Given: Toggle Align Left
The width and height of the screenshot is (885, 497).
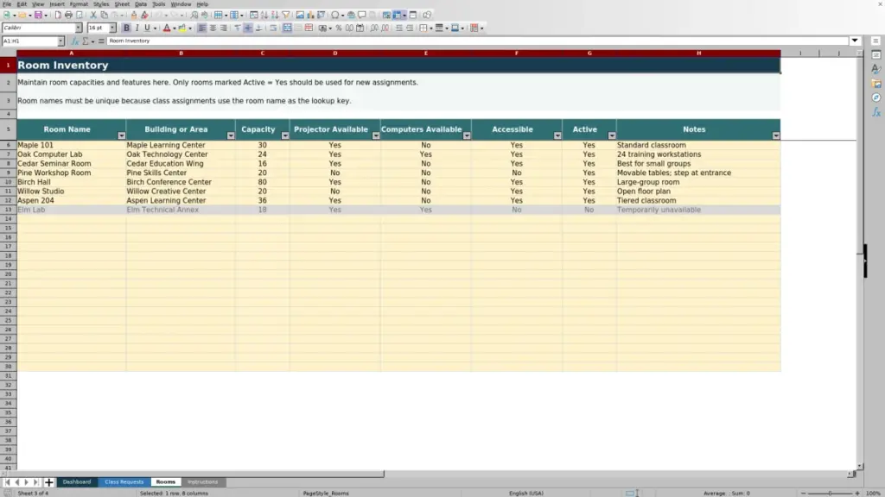Looking at the screenshot, I should click(201, 28).
